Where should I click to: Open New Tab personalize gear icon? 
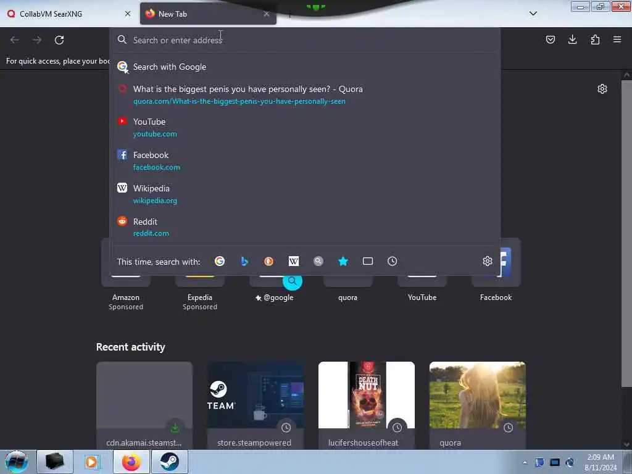coord(602,89)
